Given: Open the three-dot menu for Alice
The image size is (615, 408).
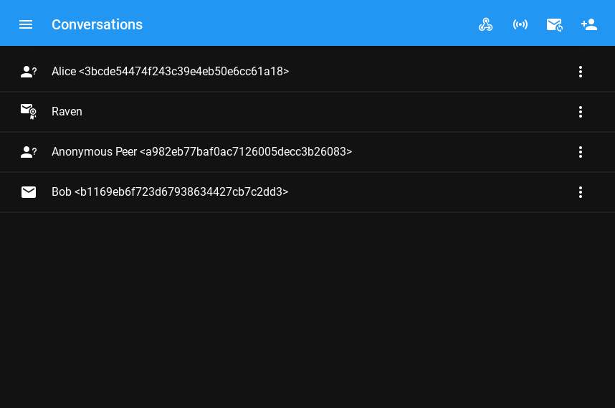Looking at the screenshot, I should [x=581, y=72].
